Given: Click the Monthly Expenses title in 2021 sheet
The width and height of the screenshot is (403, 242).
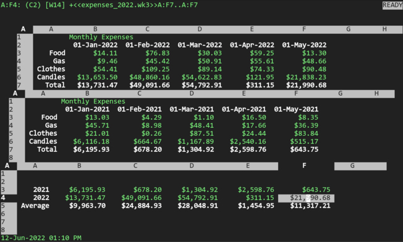Looking at the screenshot, I should 93,101.
